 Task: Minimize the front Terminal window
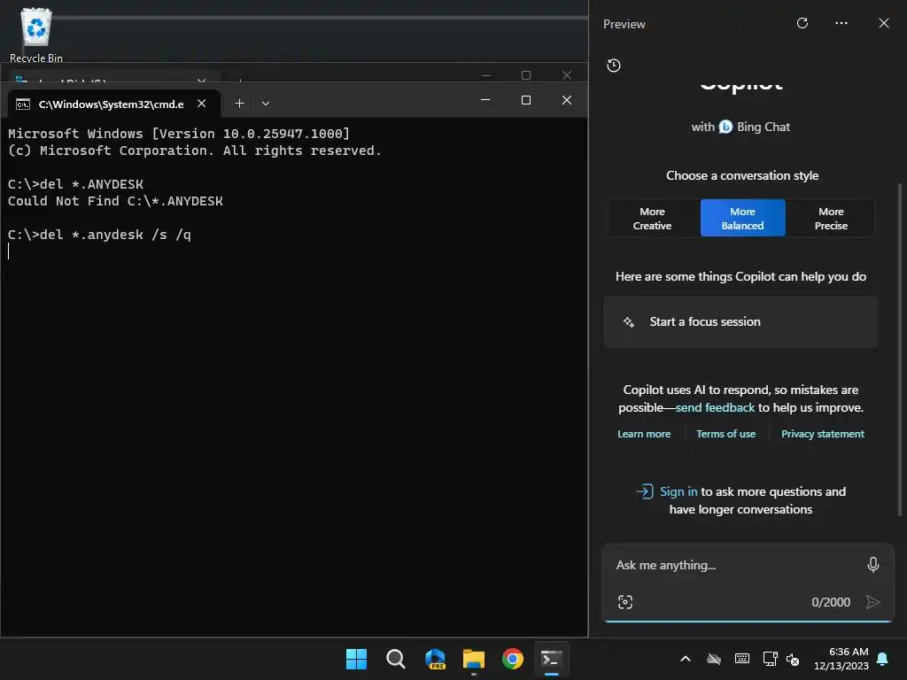(485, 100)
